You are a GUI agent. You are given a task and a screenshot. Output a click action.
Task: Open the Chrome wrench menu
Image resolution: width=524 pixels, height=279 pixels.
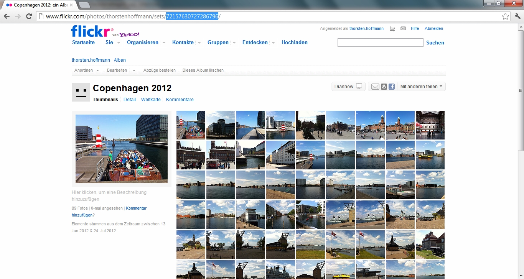[517, 16]
